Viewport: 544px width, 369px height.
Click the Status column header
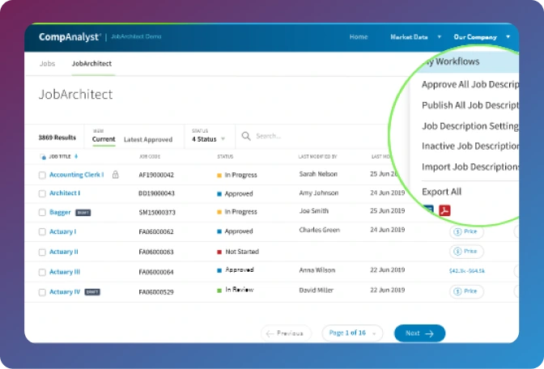[x=225, y=157]
